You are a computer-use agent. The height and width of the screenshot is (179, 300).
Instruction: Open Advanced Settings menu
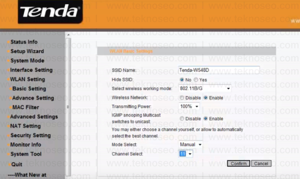coord(34,117)
